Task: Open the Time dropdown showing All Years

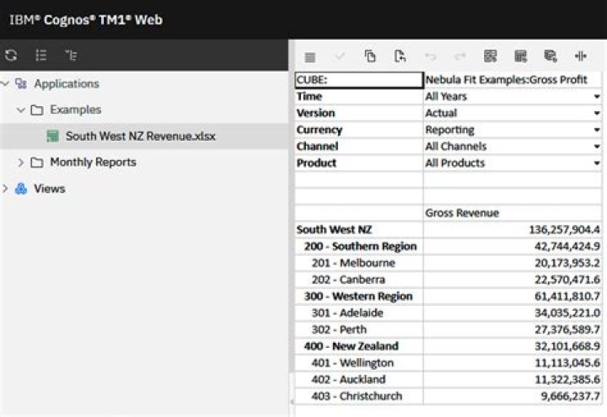Action: coord(597,97)
